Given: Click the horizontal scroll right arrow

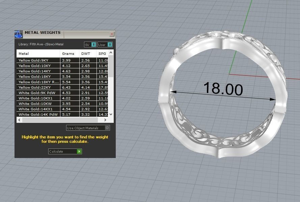Looking at the screenshot, I should click(105, 120).
